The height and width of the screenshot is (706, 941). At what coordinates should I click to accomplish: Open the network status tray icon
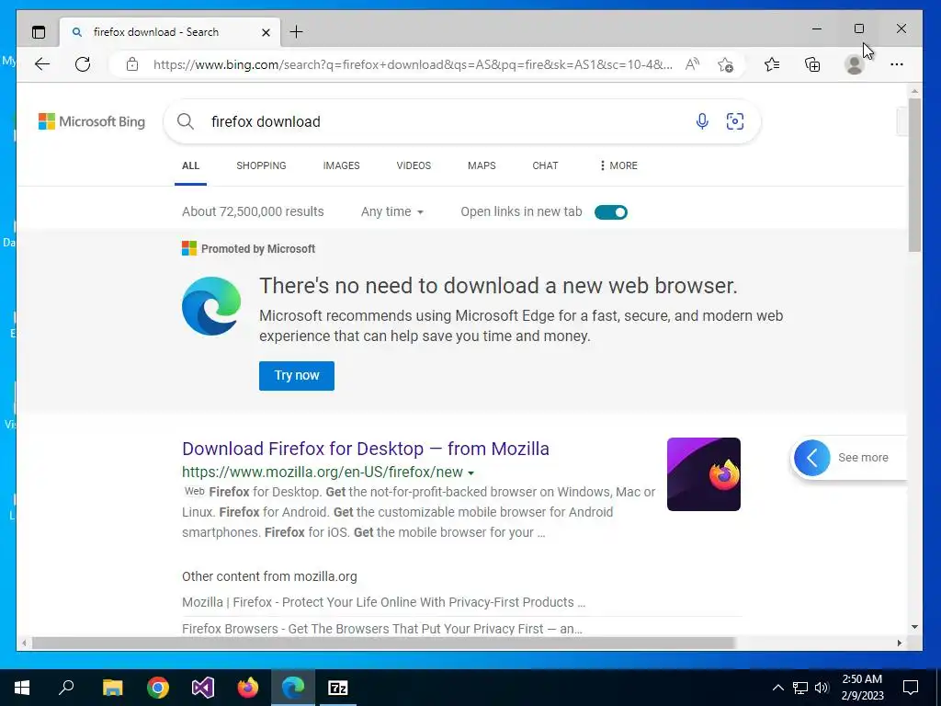[x=800, y=688]
